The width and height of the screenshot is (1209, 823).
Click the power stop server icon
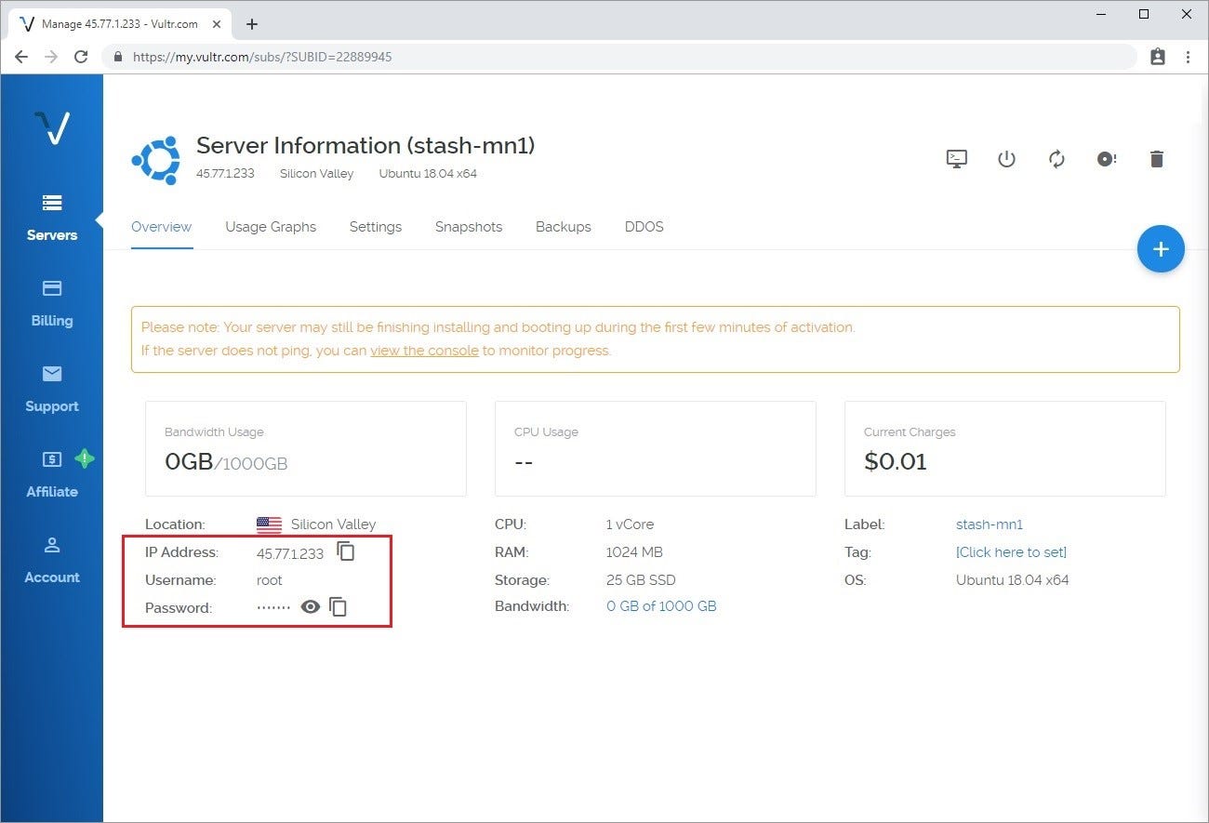click(x=1006, y=159)
